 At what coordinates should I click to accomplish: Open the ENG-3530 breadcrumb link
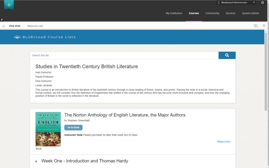[15, 26]
